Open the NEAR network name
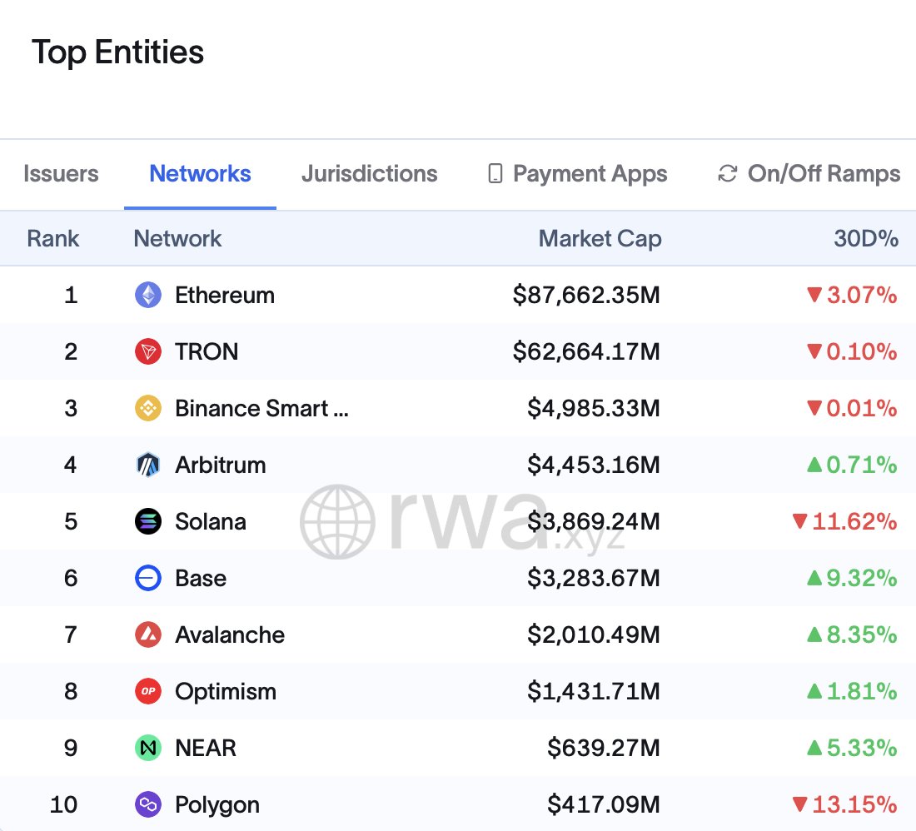The image size is (916, 831). pos(206,748)
